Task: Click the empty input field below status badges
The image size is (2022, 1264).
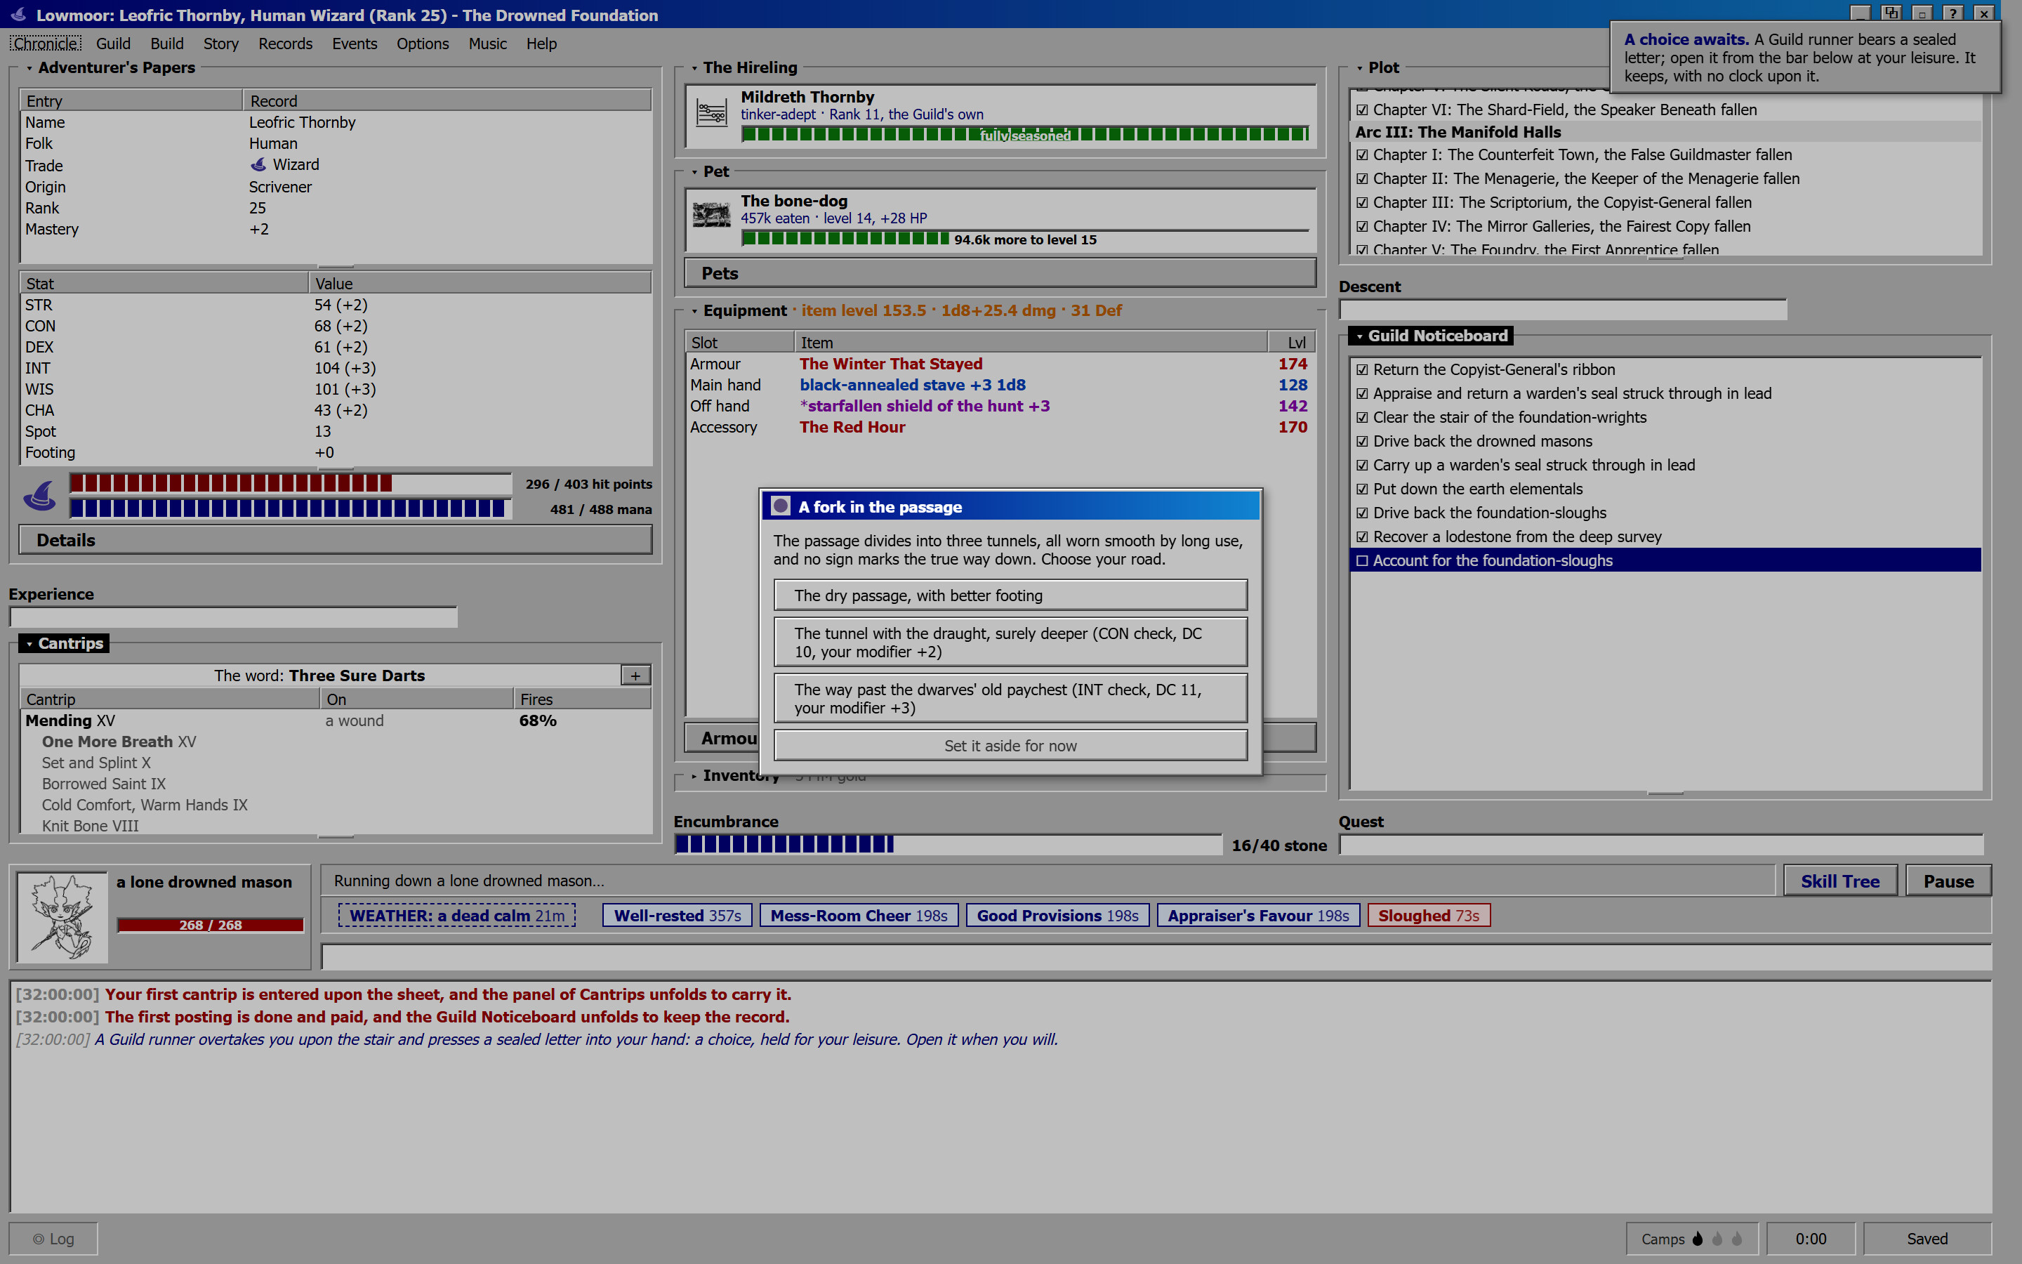Action: pos(1156,956)
